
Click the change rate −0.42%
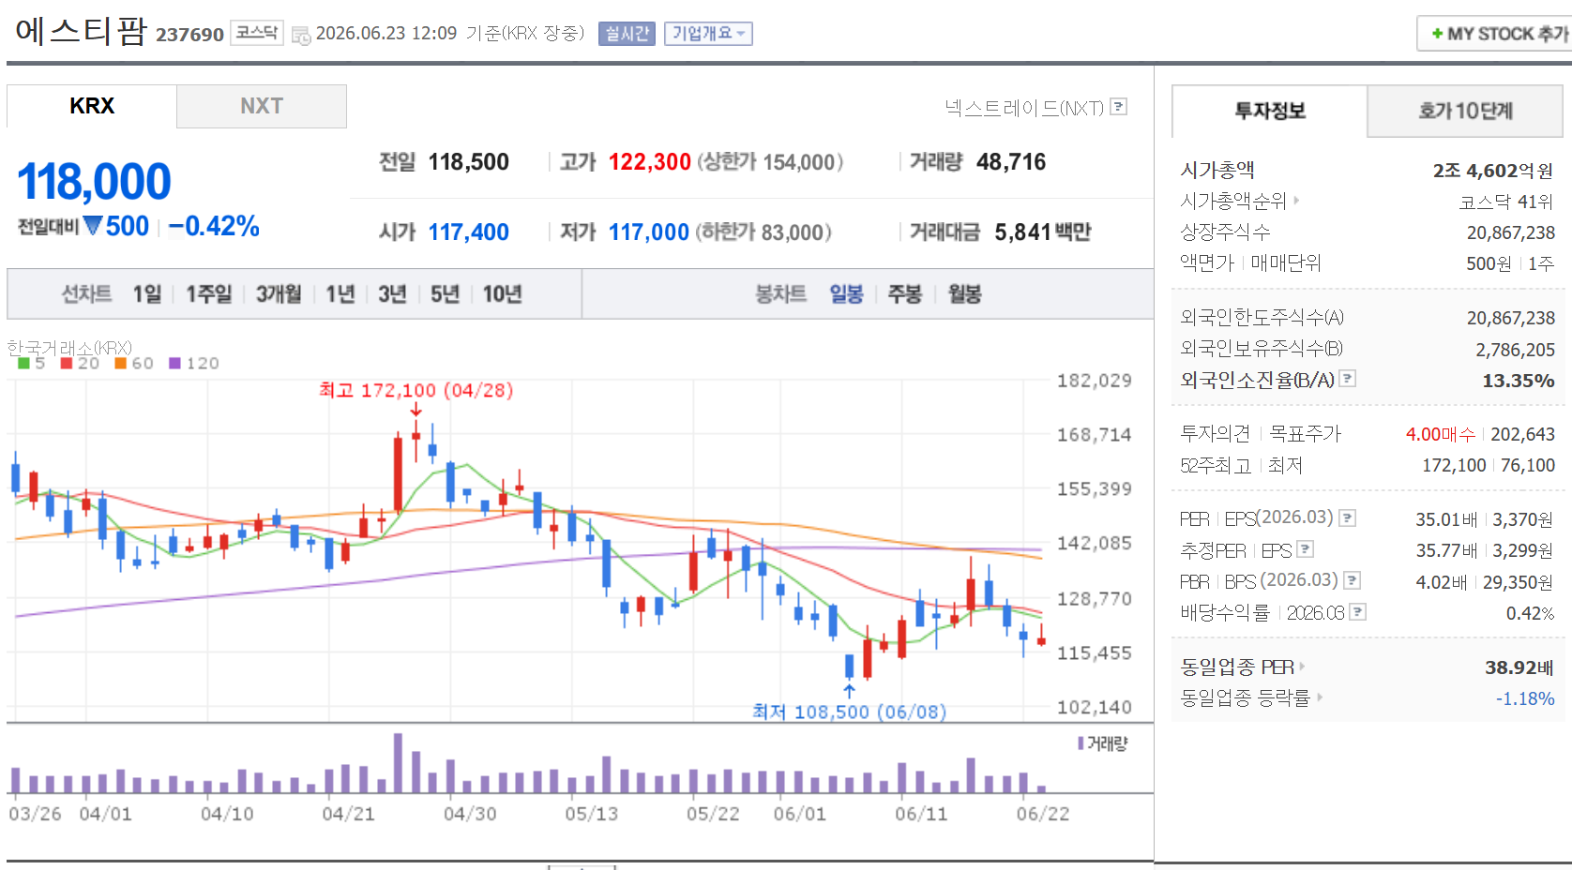pos(214,226)
